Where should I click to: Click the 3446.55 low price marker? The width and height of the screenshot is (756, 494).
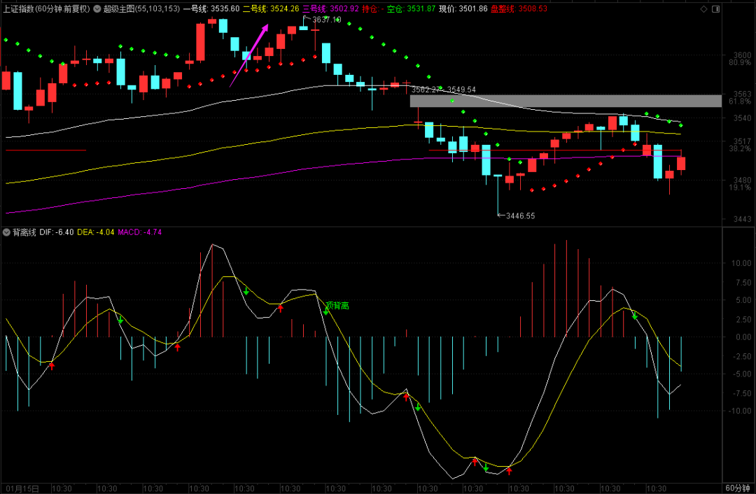(520, 216)
